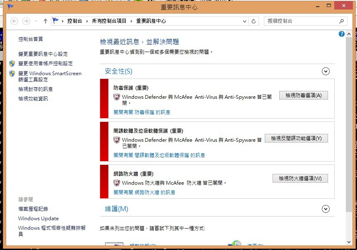Open the address bar history dropdown
The height and width of the screenshot is (250, 357).
tap(244, 21)
